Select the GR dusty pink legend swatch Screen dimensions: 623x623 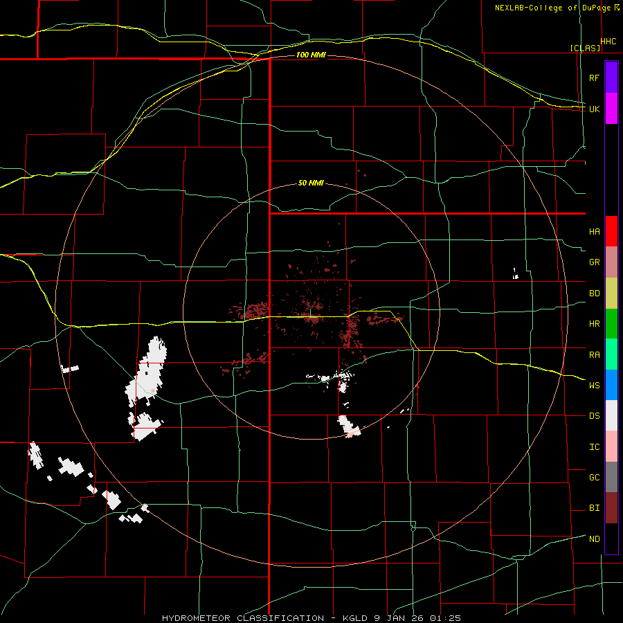(611, 262)
